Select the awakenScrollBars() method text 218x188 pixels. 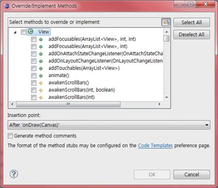(69, 83)
